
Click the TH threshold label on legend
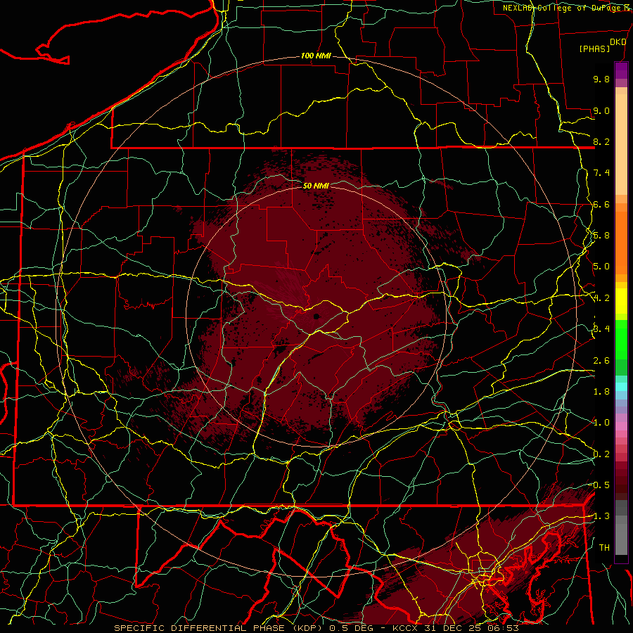click(604, 547)
